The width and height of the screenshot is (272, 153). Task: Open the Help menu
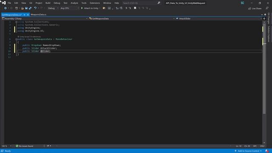[x=116, y=3]
